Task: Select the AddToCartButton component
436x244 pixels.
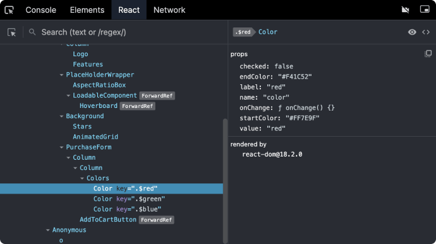Action: click(x=108, y=220)
